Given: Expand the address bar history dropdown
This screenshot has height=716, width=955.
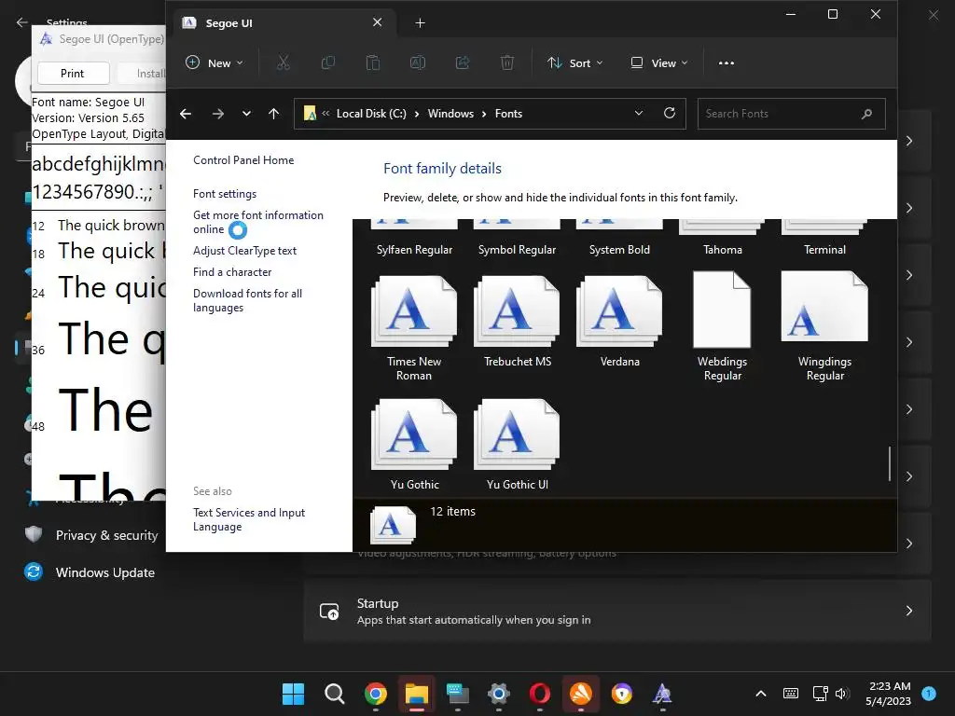Looking at the screenshot, I should pos(639,113).
